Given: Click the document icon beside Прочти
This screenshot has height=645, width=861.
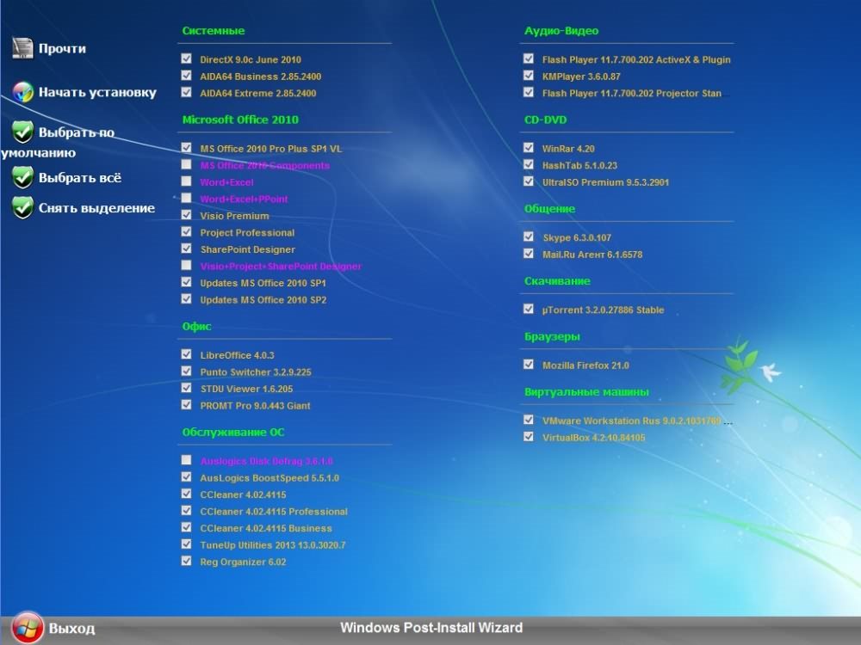Looking at the screenshot, I should point(22,48).
